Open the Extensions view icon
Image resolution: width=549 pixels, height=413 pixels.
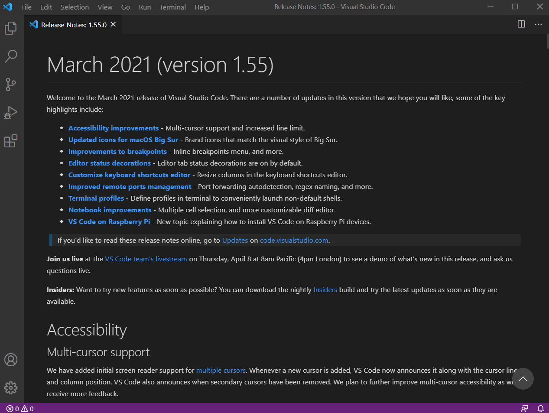[11, 141]
